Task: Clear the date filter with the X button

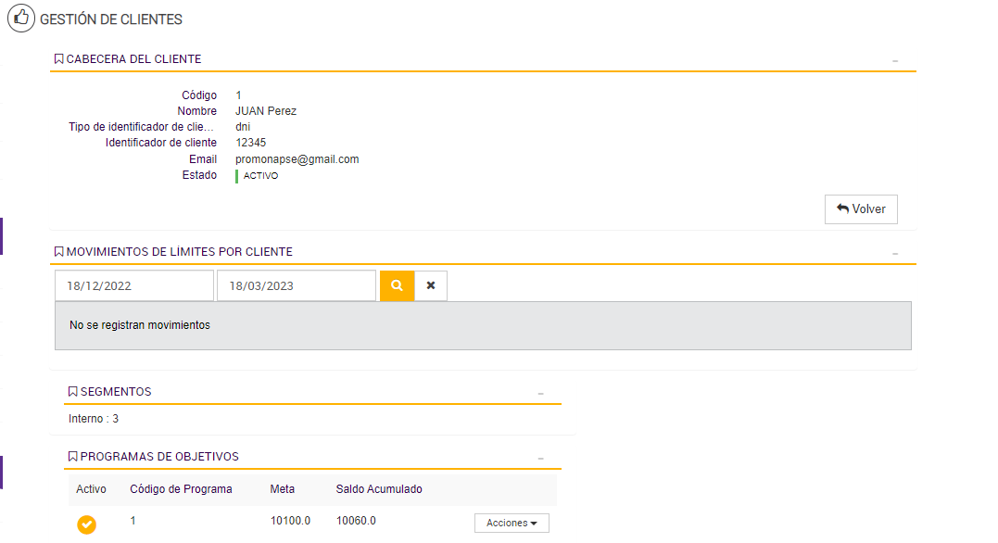Action: click(x=431, y=286)
